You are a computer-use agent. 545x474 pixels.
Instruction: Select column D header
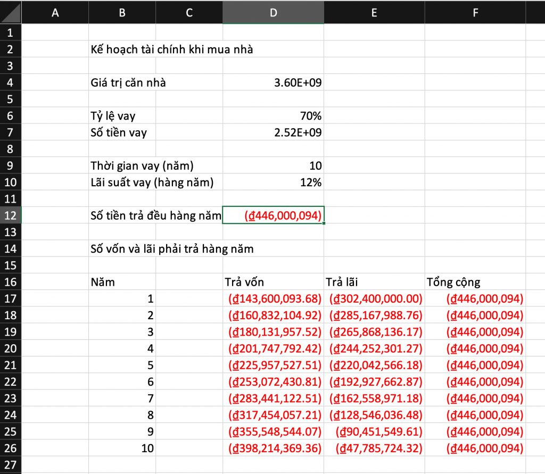273,13
